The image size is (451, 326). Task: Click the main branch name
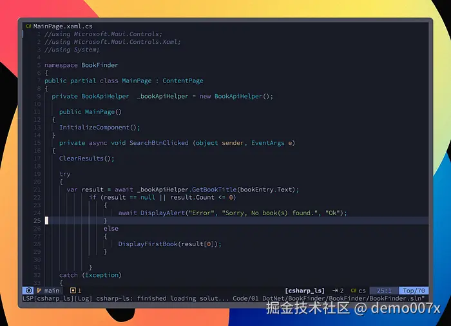pos(52,291)
